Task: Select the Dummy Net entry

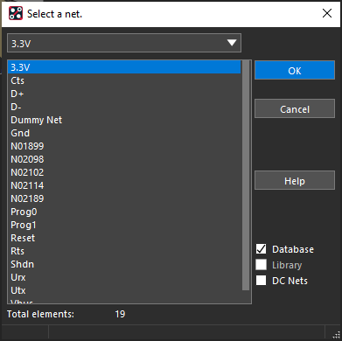Action: coord(124,120)
